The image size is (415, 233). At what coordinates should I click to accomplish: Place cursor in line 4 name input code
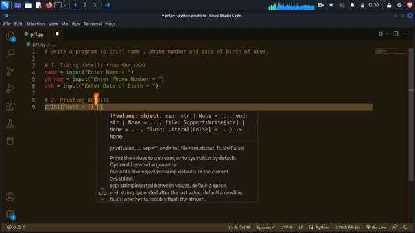click(x=89, y=72)
